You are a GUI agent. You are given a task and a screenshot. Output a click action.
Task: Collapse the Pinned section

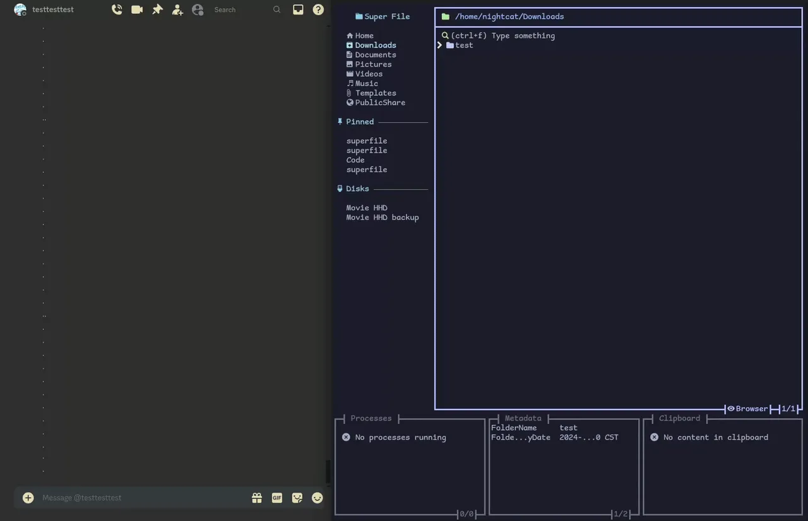tap(360, 122)
